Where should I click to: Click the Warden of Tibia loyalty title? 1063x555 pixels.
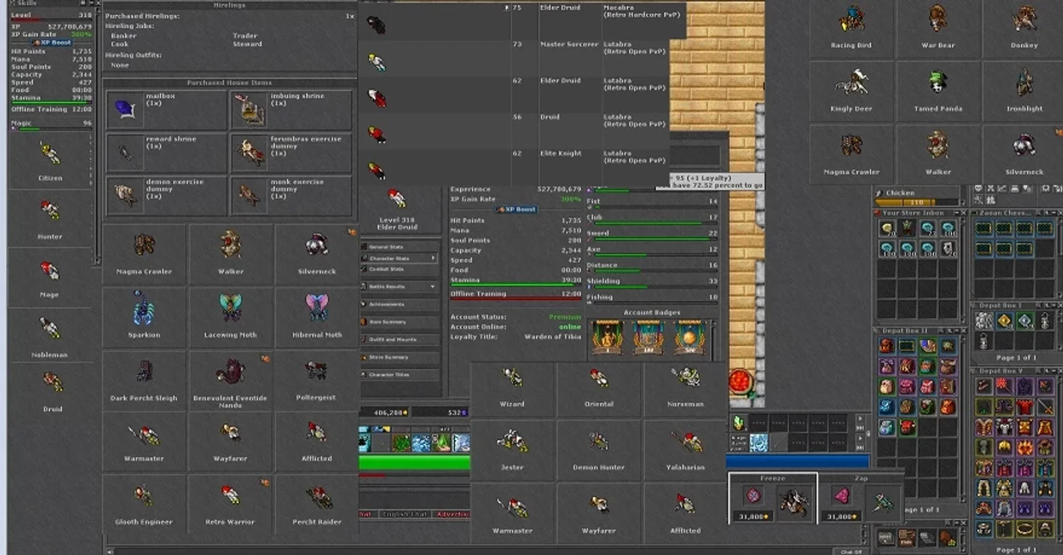(553, 336)
